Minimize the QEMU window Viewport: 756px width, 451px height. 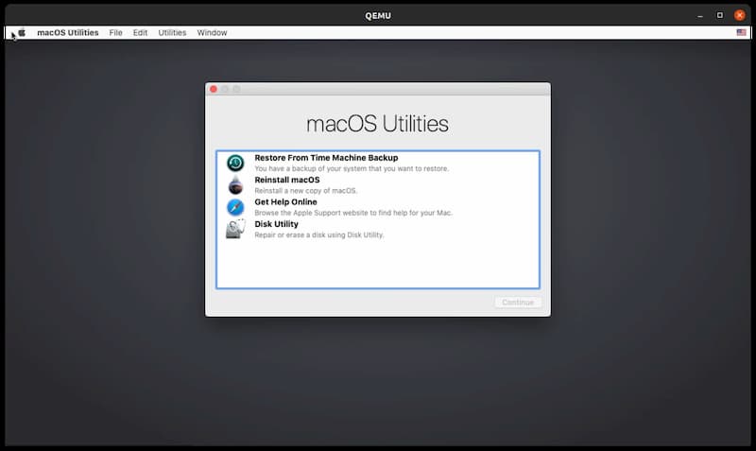tap(700, 16)
